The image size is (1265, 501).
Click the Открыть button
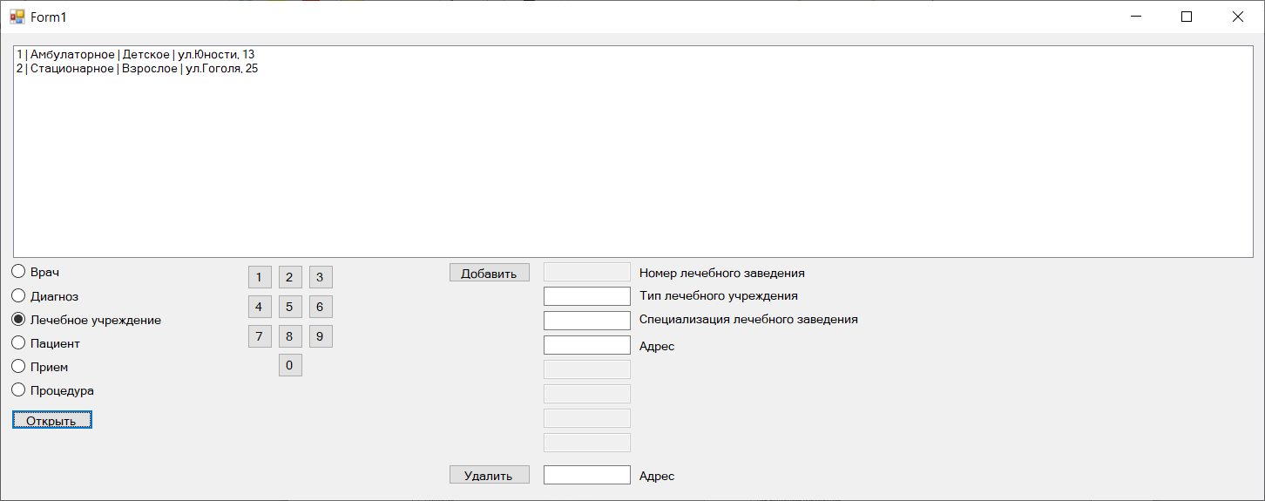coord(52,421)
